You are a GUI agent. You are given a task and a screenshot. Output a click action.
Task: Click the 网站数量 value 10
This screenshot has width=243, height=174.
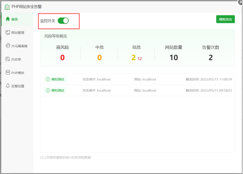point(174,57)
